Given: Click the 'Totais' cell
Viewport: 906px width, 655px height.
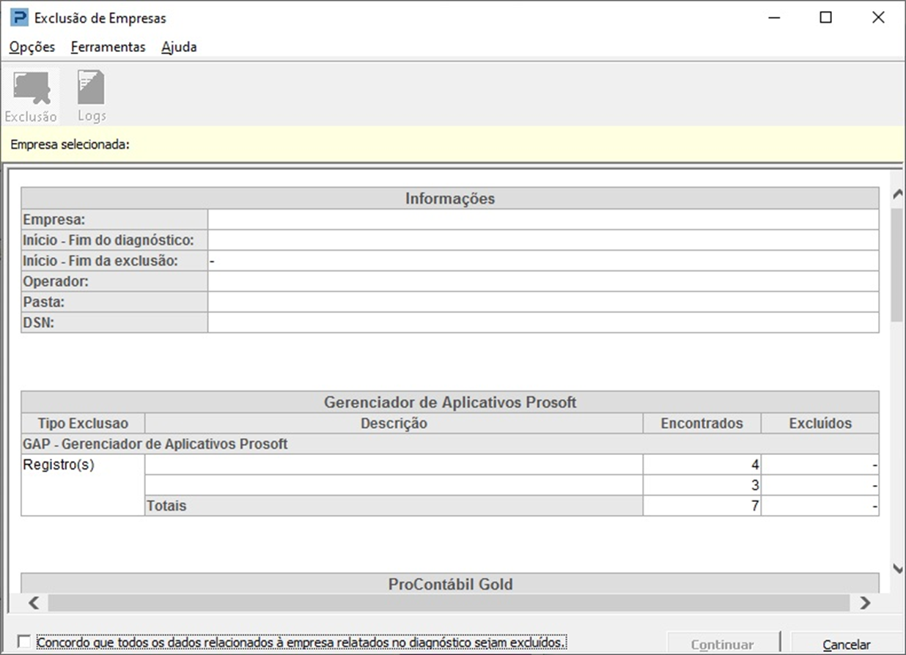Looking at the screenshot, I should click(394, 505).
